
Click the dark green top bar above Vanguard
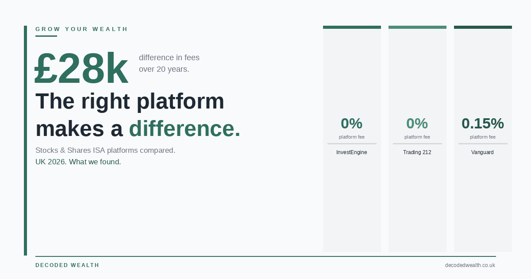[x=483, y=27]
